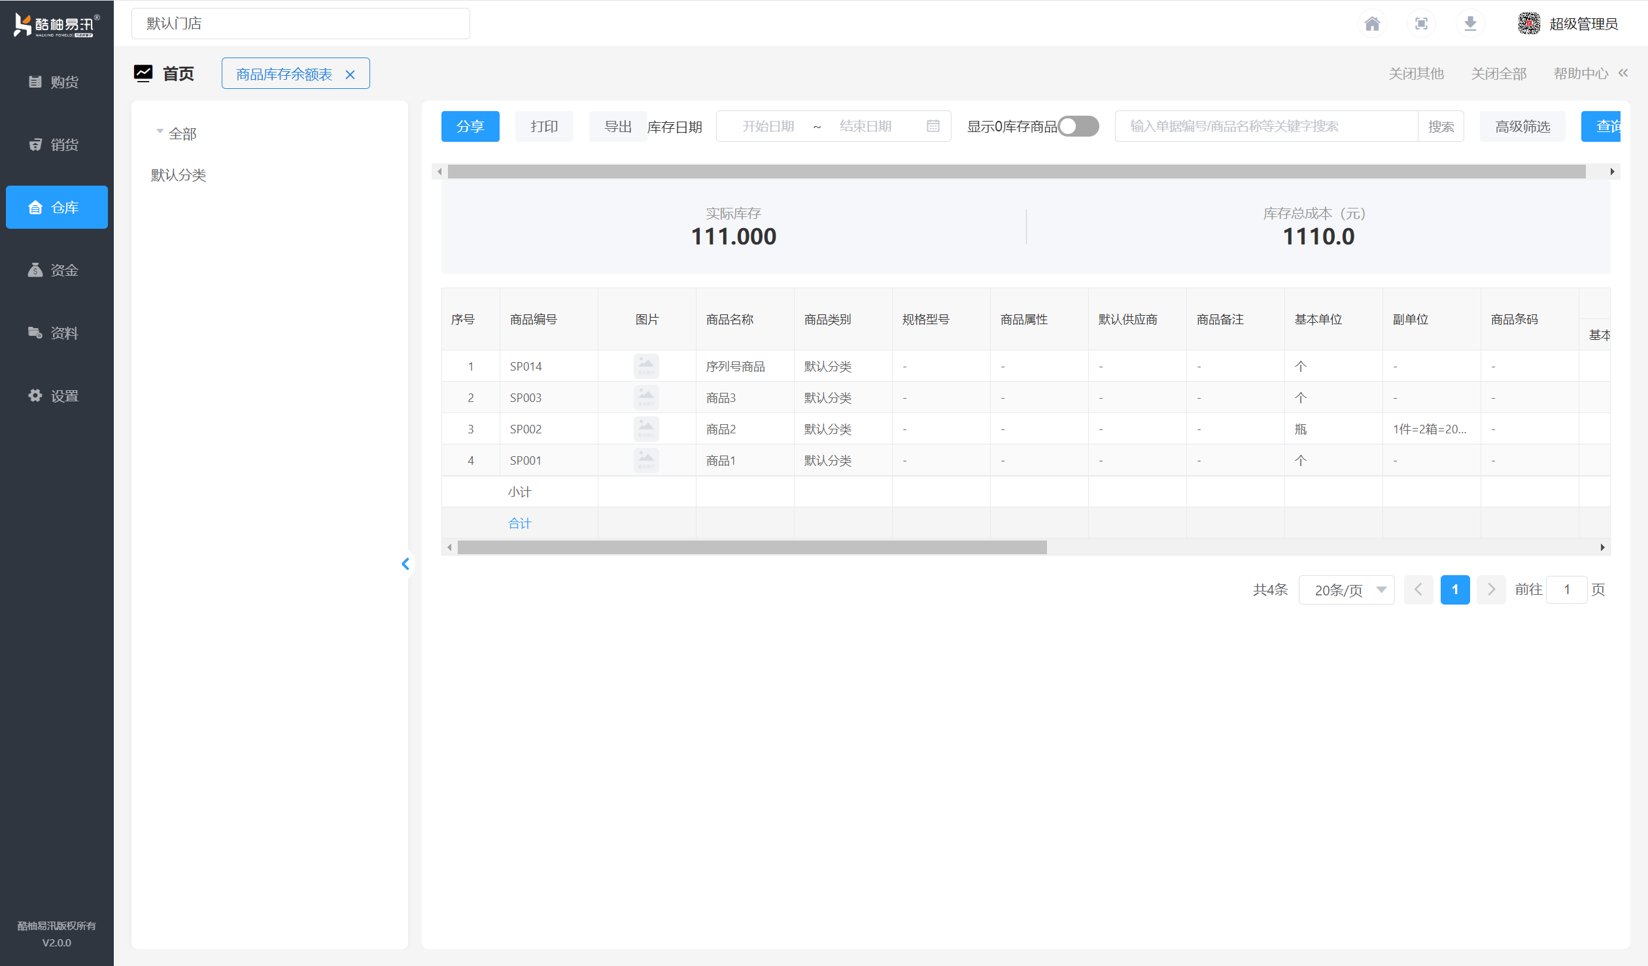
Task: Toggle 显示0库存商品 switch
Action: coord(1078,126)
